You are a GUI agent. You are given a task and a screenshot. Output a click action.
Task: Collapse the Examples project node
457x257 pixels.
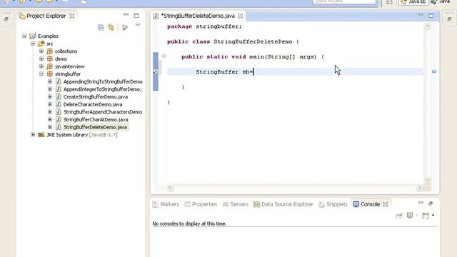click(x=24, y=36)
